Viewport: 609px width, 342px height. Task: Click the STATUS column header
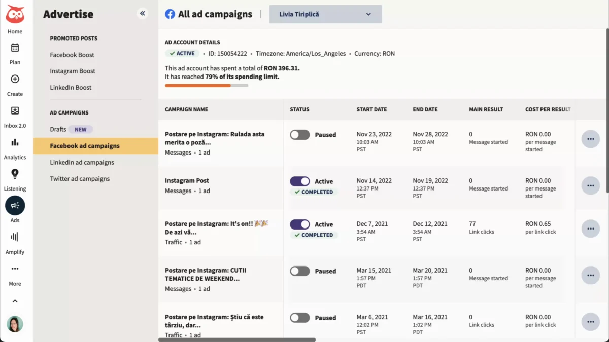click(299, 109)
